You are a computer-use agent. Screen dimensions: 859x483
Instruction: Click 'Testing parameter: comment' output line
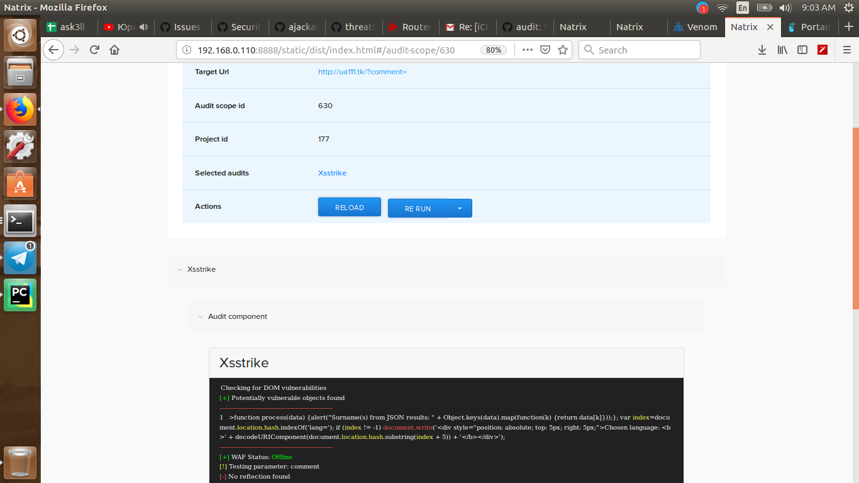click(x=269, y=467)
